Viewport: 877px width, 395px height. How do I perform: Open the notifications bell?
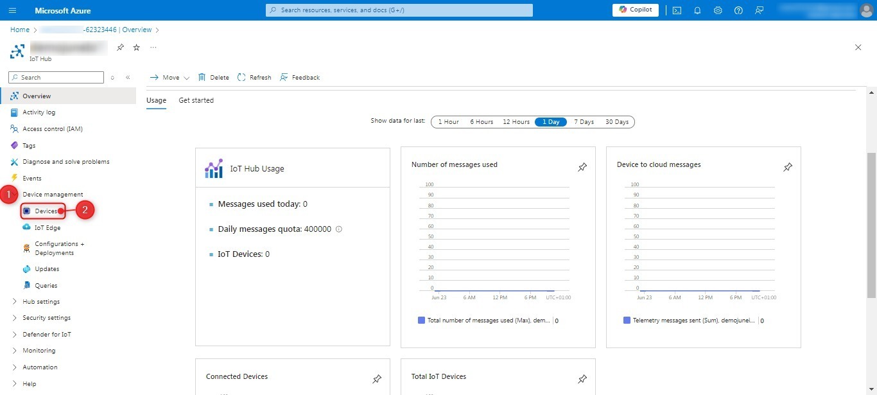point(697,10)
